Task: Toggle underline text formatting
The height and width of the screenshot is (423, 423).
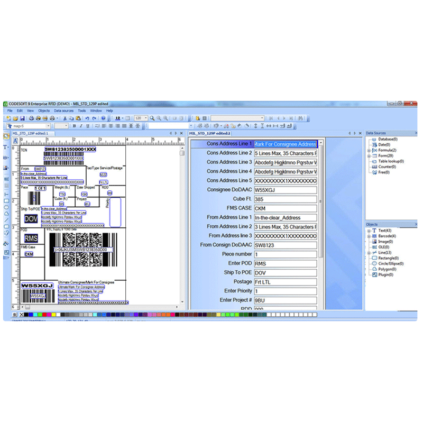Action: 88,127
